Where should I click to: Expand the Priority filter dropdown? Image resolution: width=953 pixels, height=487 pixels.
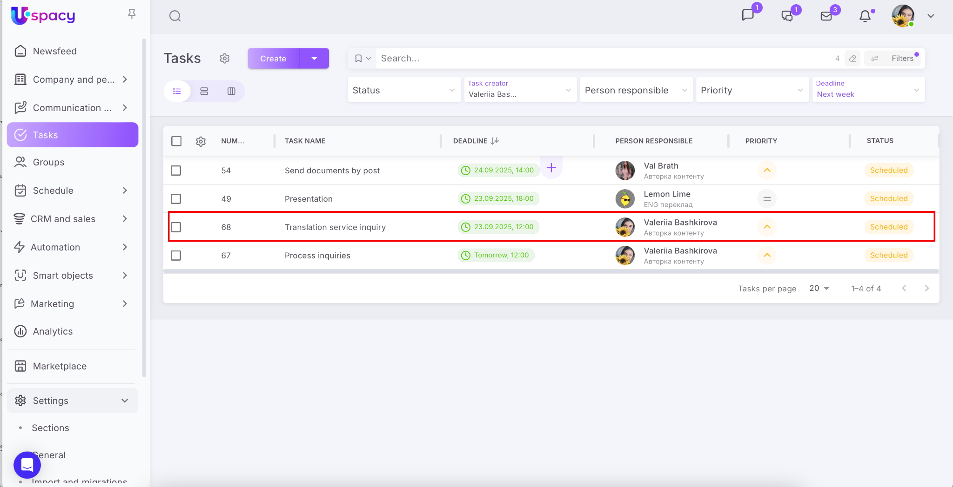tap(752, 90)
